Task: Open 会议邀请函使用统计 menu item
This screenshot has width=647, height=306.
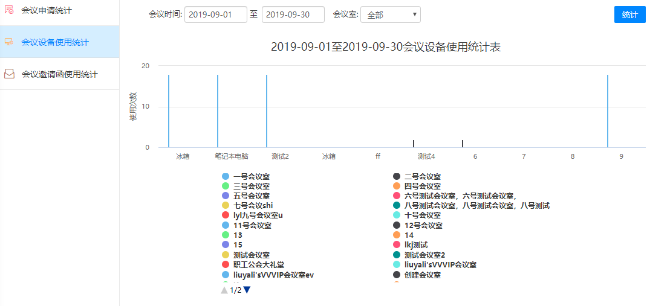Action: (59, 74)
